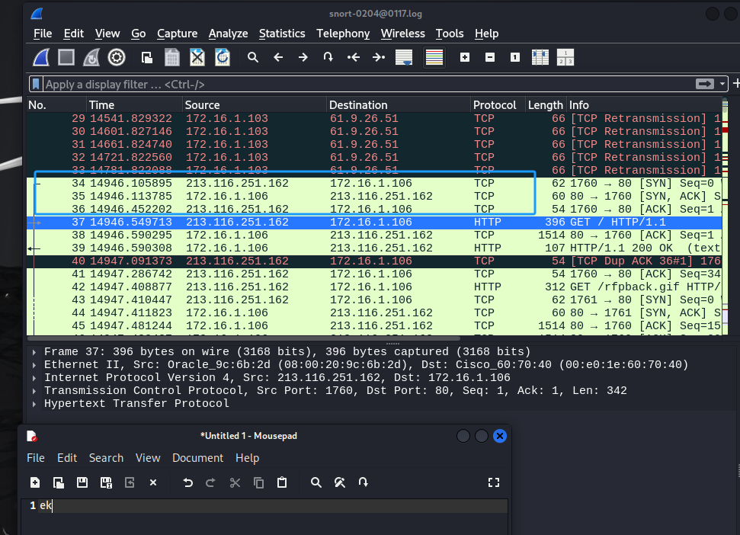Image resolution: width=740 pixels, height=535 pixels.
Task: Jump to the last packet
Action: (379, 58)
